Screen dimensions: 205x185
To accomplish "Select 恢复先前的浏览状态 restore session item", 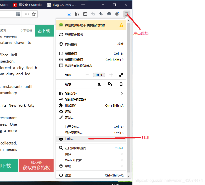I will pos(91,66).
